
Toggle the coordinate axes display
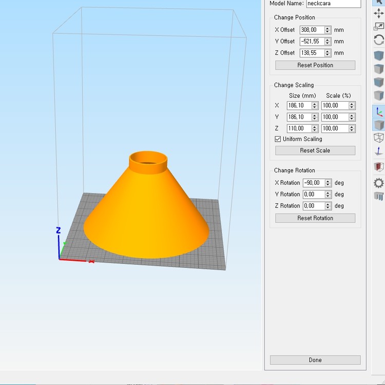coord(379,111)
